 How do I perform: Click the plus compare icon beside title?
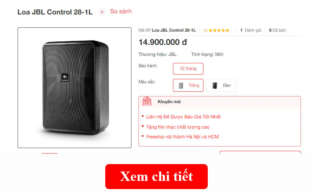(102, 12)
